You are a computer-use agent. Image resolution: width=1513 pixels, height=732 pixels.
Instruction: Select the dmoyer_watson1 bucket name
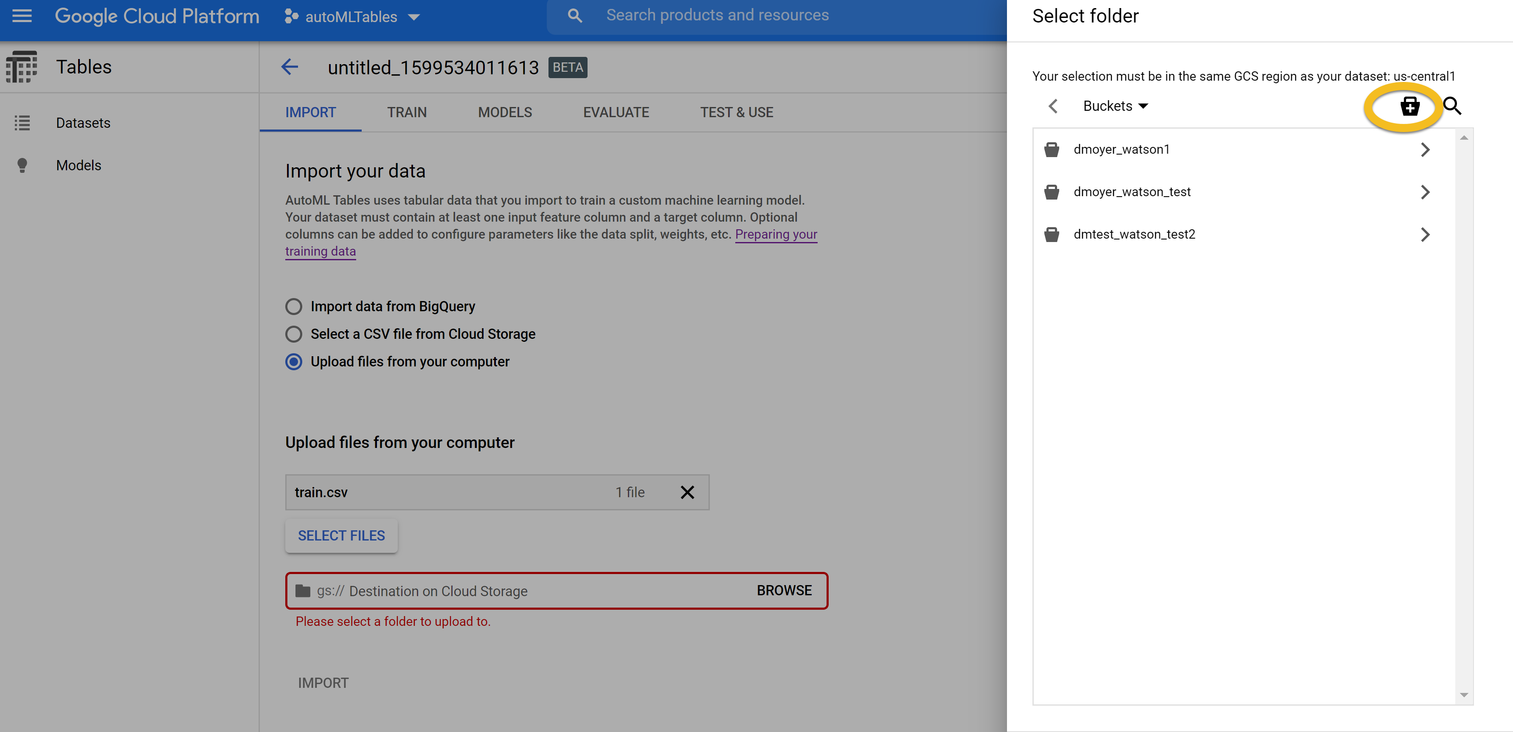click(1121, 150)
